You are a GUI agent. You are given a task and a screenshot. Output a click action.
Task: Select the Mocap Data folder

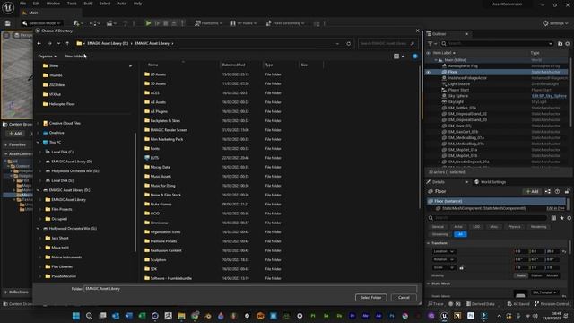click(160, 167)
